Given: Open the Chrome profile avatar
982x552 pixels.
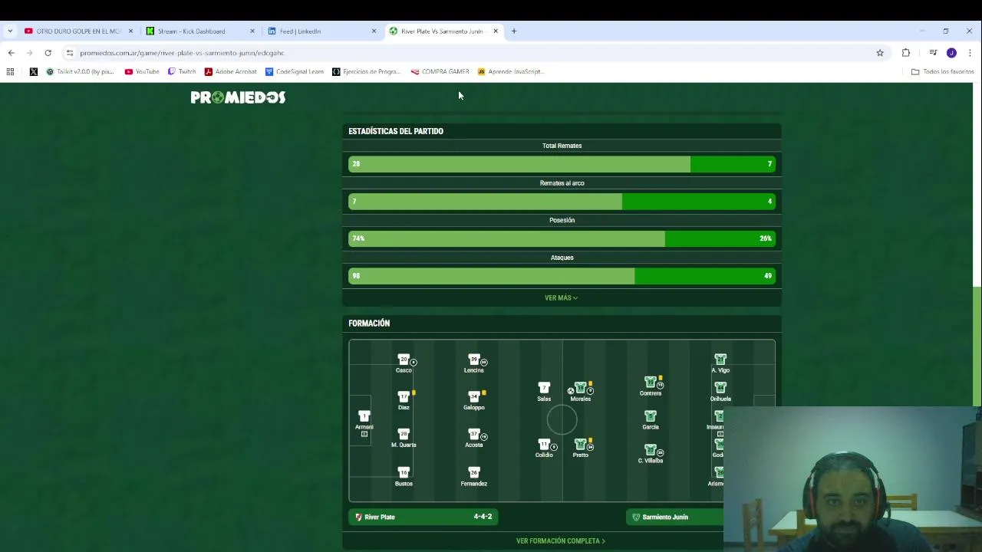Looking at the screenshot, I should (951, 53).
